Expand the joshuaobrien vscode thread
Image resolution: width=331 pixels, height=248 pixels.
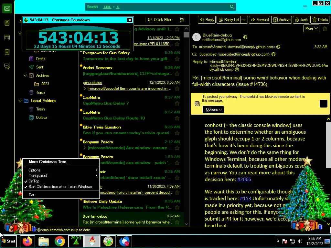(x=85, y=88)
